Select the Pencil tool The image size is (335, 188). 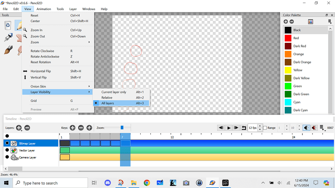[19, 25]
